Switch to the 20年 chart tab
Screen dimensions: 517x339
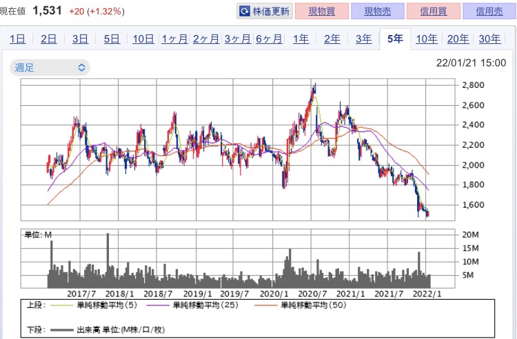tap(458, 39)
